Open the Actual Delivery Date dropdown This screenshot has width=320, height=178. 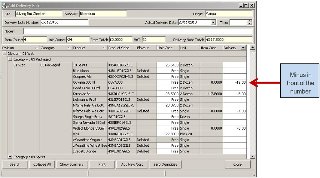pyautogui.click(x=213, y=23)
